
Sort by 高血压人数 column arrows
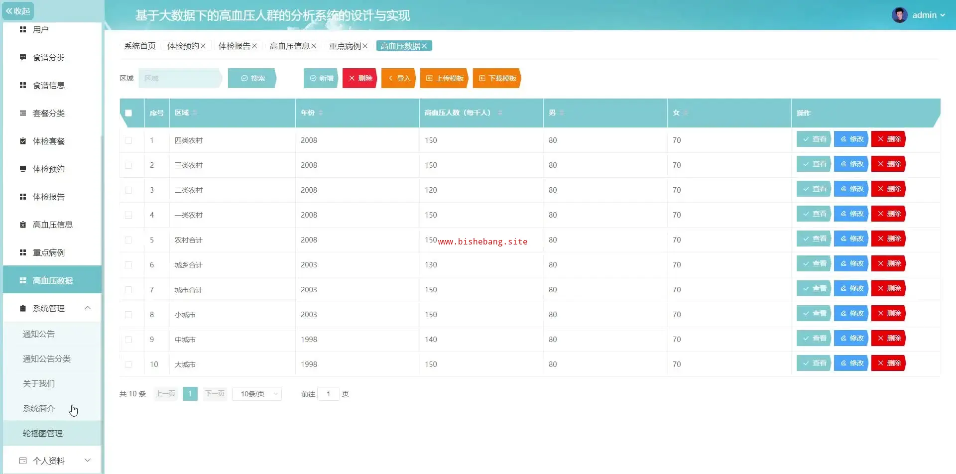(500, 113)
